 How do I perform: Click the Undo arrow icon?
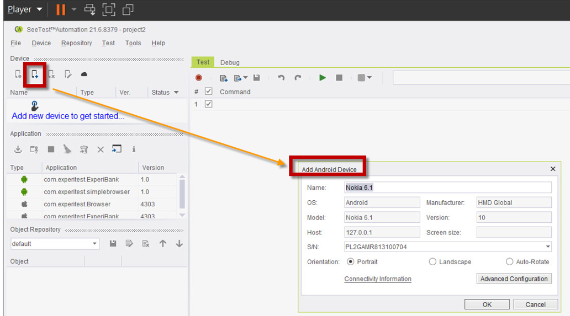point(281,78)
